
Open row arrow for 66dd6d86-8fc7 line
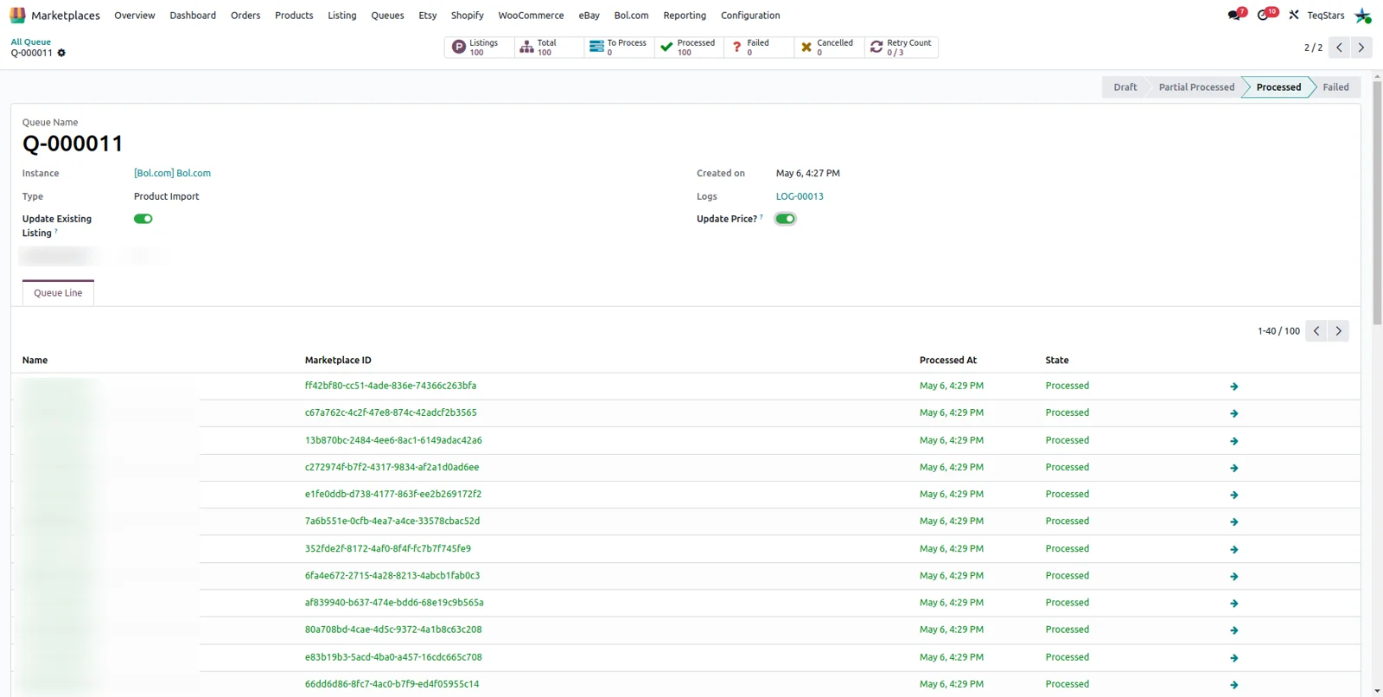coord(1233,685)
